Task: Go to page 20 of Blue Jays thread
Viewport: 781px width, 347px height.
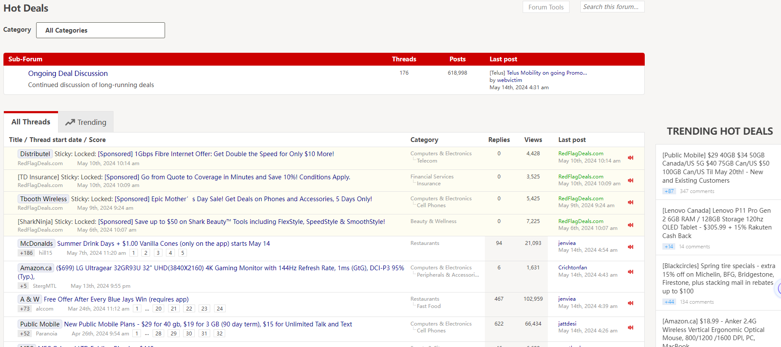Action: coord(159,309)
